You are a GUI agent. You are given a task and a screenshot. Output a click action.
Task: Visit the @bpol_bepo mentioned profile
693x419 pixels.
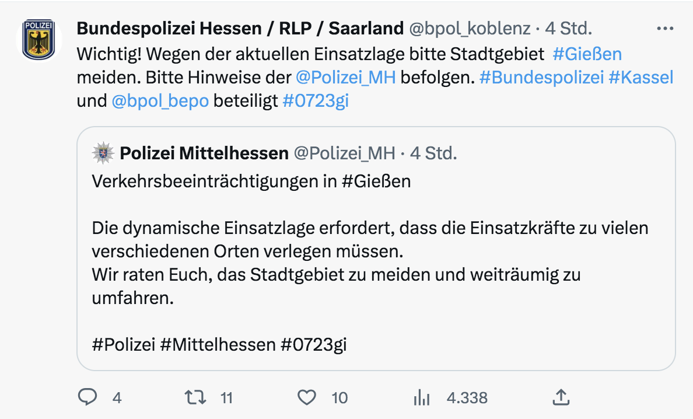pos(160,100)
